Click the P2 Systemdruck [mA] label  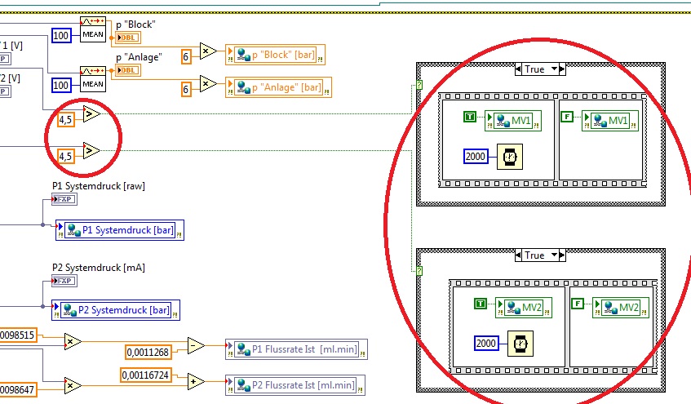(x=98, y=268)
